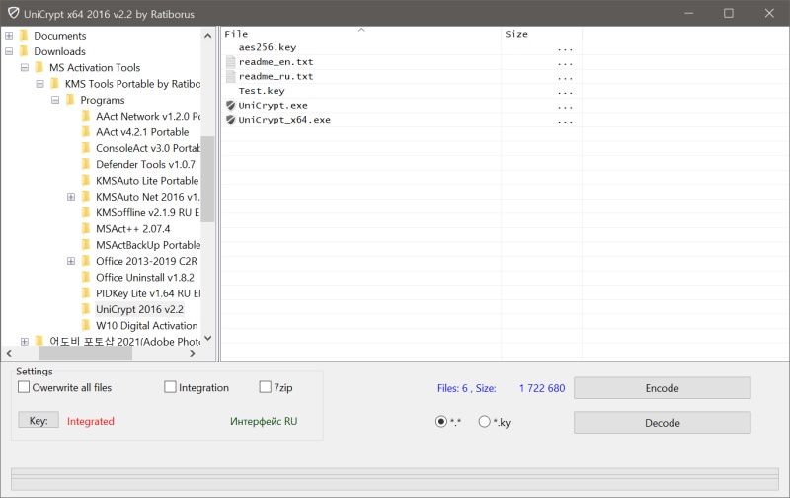Click the UniCrypt_x64.exe shield icon
The height and width of the screenshot is (498, 790).
tap(231, 120)
